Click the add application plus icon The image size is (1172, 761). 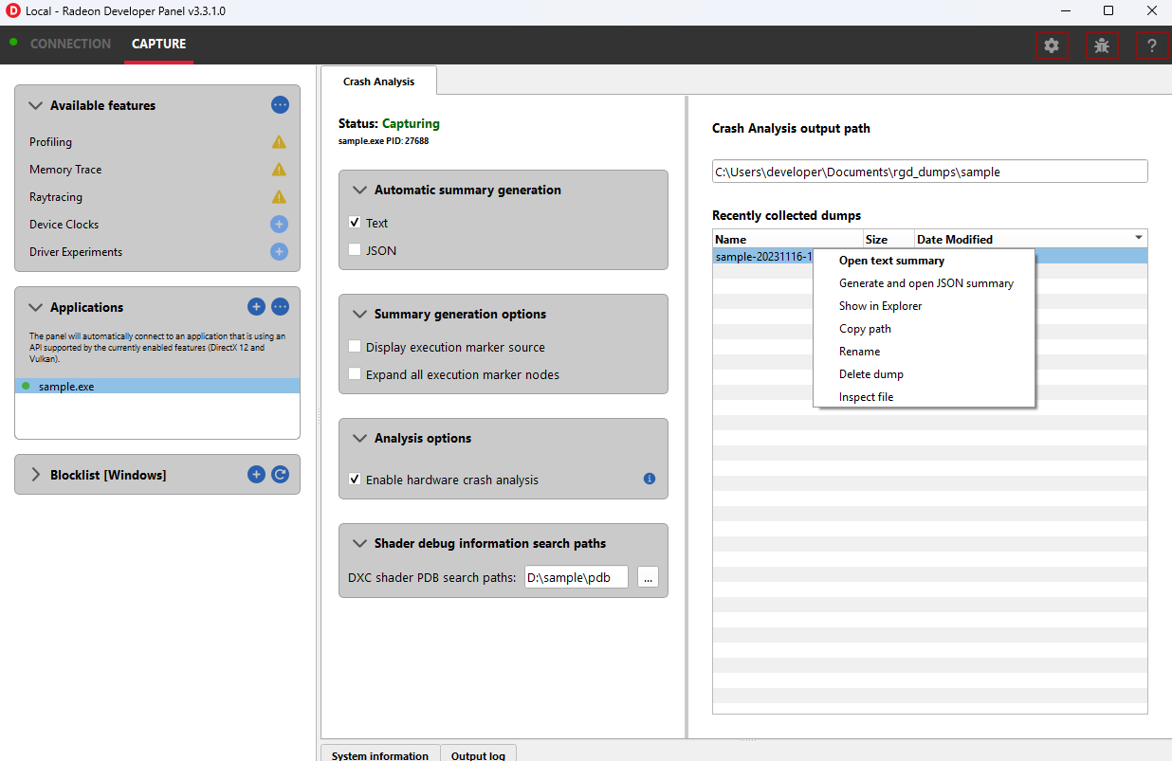pyautogui.click(x=256, y=307)
